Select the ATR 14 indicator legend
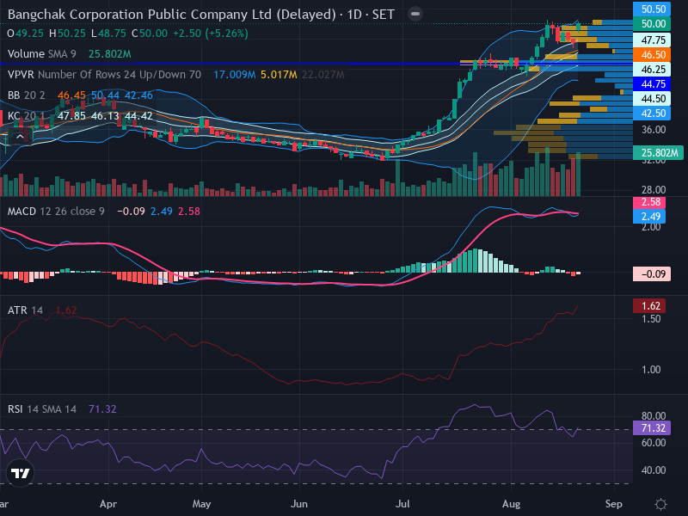The width and height of the screenshot is (688, 516). (x=25, y=310)
